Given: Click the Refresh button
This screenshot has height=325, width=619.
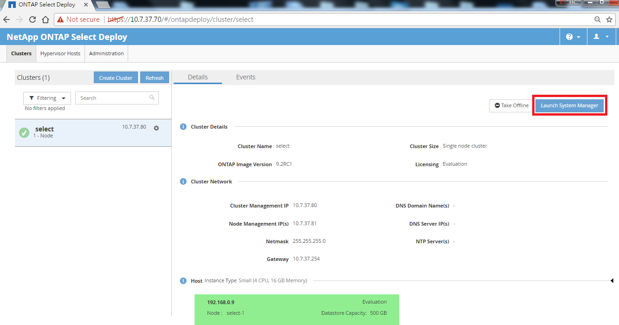Looking at the screenshot, I should pyautogui.click(x=155, y=78).
